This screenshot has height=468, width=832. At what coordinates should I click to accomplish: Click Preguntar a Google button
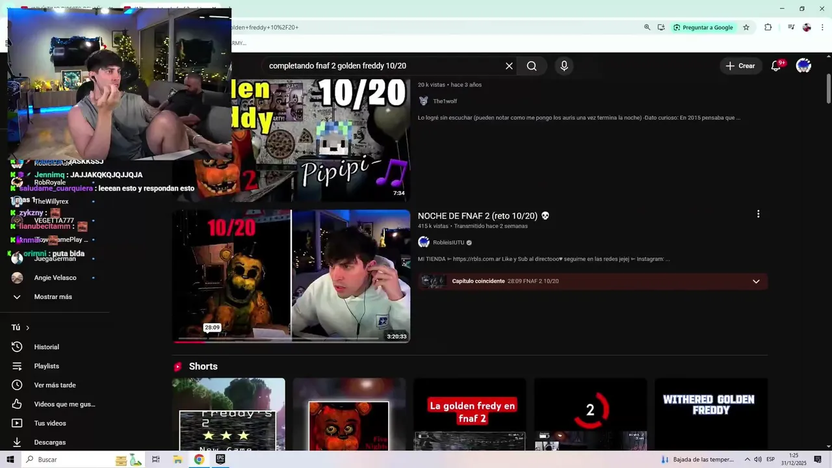point(703,27)
